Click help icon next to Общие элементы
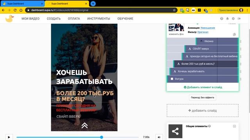 (209, 126)
